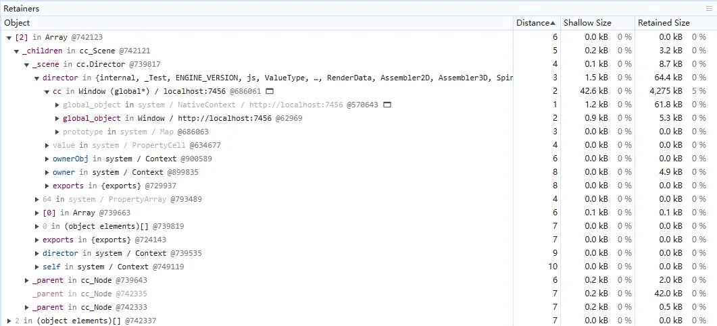Collapse the _scene in cc.Director node

click(x=27, y=65)
